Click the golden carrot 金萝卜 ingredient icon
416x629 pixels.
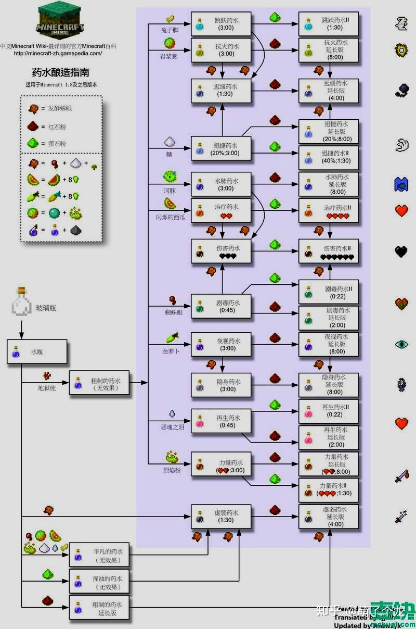coord(172,338)
